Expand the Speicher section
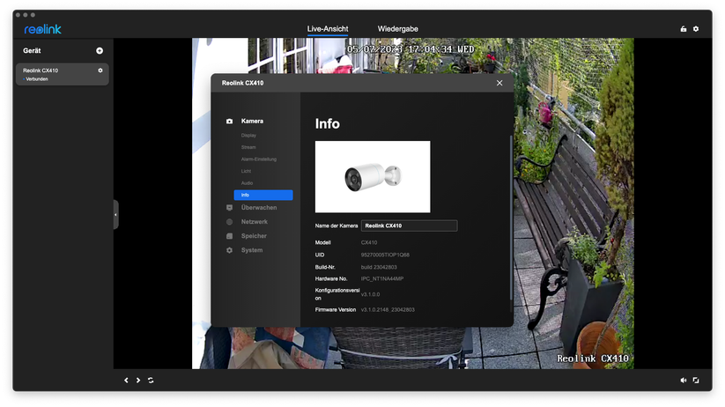 (254, 236)
